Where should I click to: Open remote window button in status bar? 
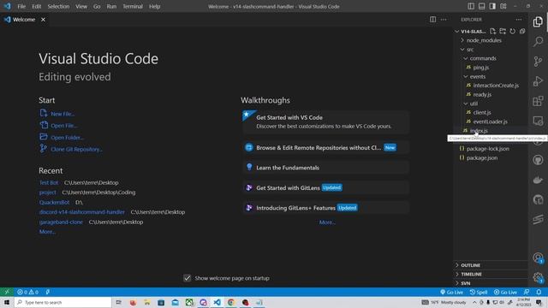pos(7,292)
